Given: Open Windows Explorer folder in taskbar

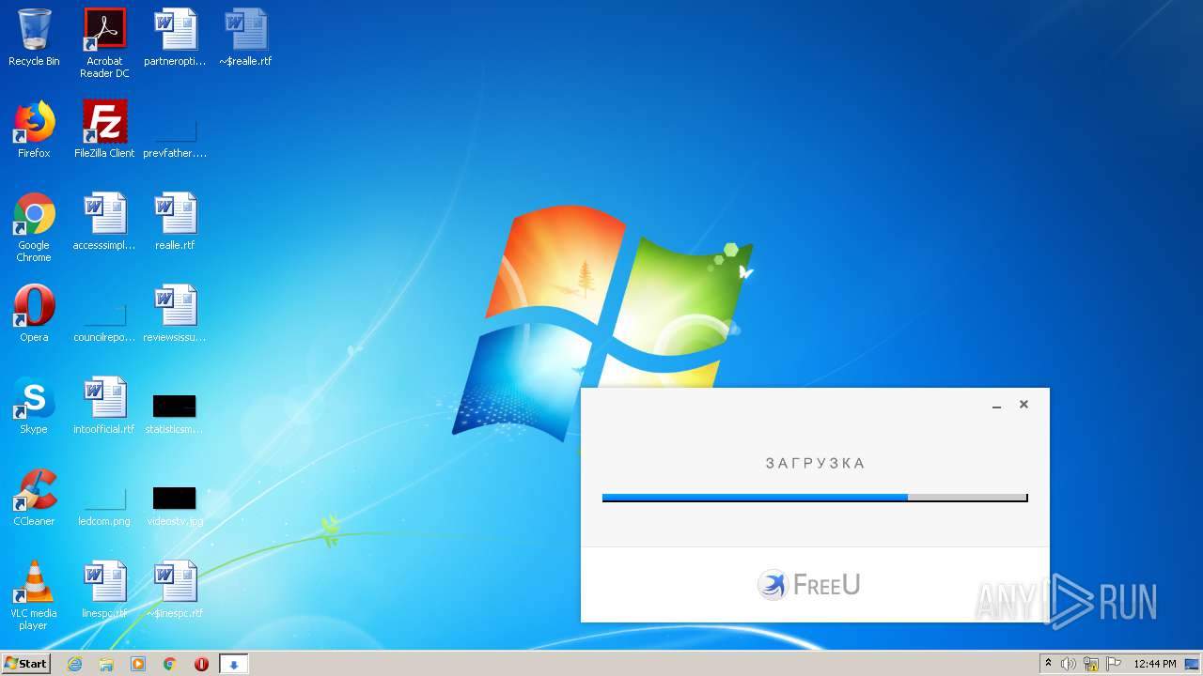Looking at the screenshot, I should coord(106,664).
